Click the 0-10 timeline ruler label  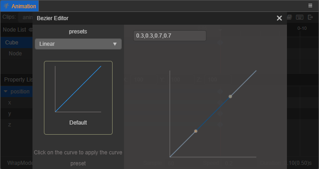pos(302,28)
